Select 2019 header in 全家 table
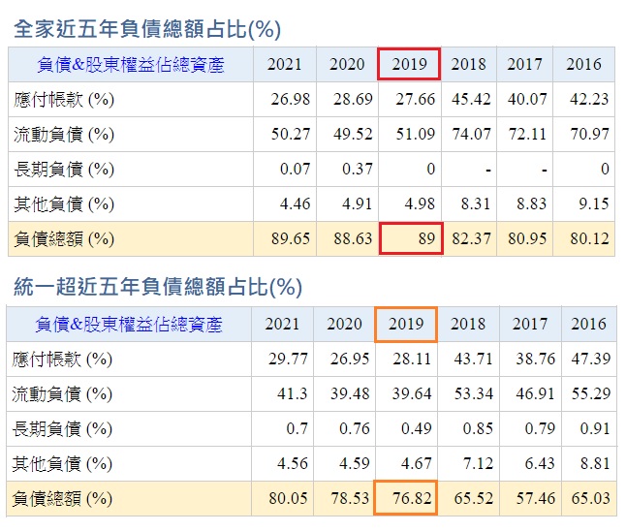 click(409, 64)
